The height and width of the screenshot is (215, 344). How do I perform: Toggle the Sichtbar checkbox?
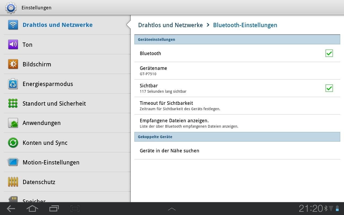pyautogui.click(x=329, y=88)
